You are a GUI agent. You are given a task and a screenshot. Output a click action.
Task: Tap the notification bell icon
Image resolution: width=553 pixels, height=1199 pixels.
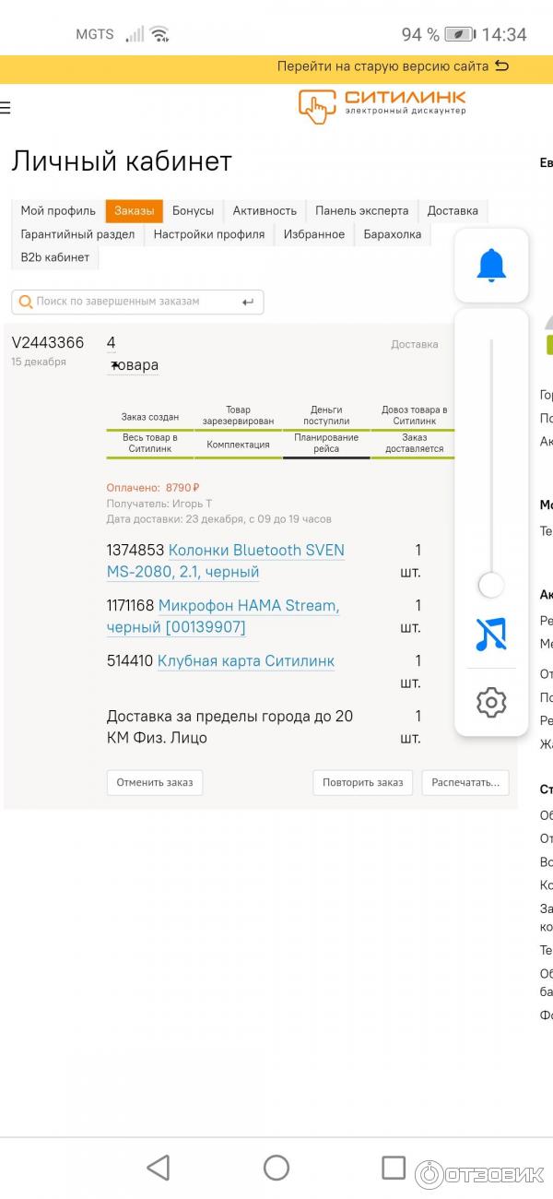[x=491, y=266]
